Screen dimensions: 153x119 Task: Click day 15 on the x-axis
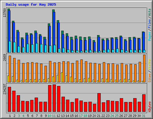click(x=72, y=116)
